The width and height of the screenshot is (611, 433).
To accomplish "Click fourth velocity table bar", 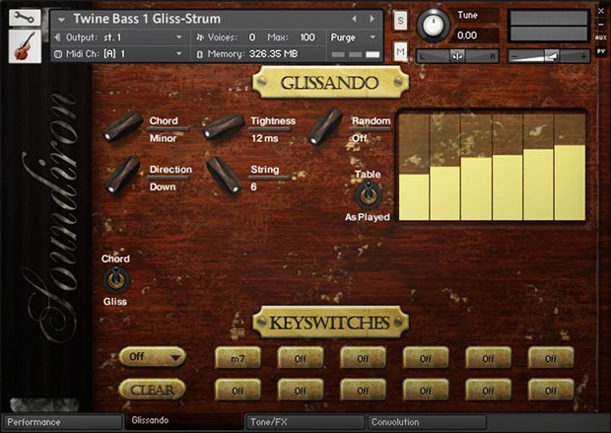I will point(507,187).
